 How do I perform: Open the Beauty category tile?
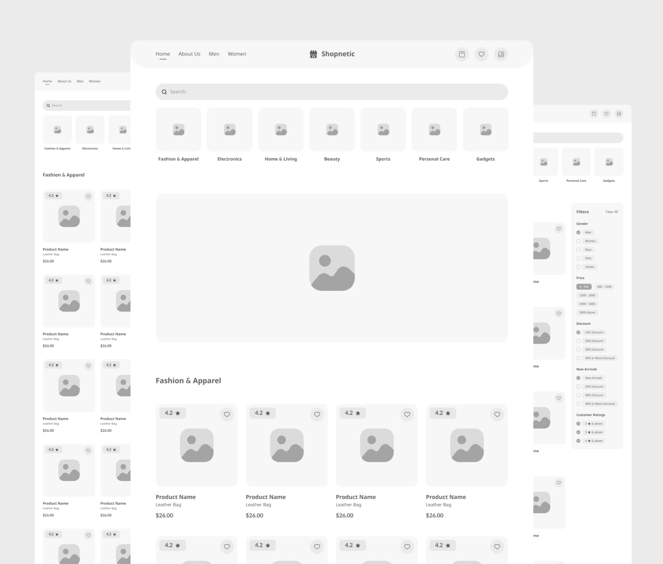pyautogui.click(x=332, y=130)
